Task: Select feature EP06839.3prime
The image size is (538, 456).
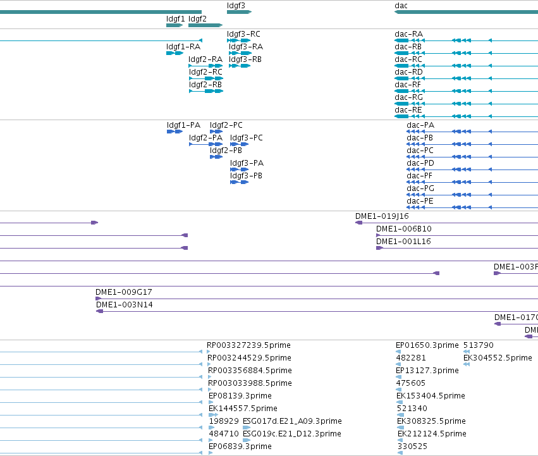Action: 211,453
